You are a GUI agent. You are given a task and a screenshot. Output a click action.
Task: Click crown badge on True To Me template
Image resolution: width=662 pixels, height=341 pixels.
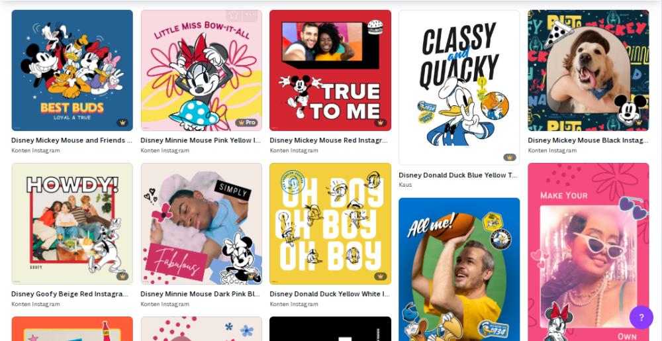(381, 122)
